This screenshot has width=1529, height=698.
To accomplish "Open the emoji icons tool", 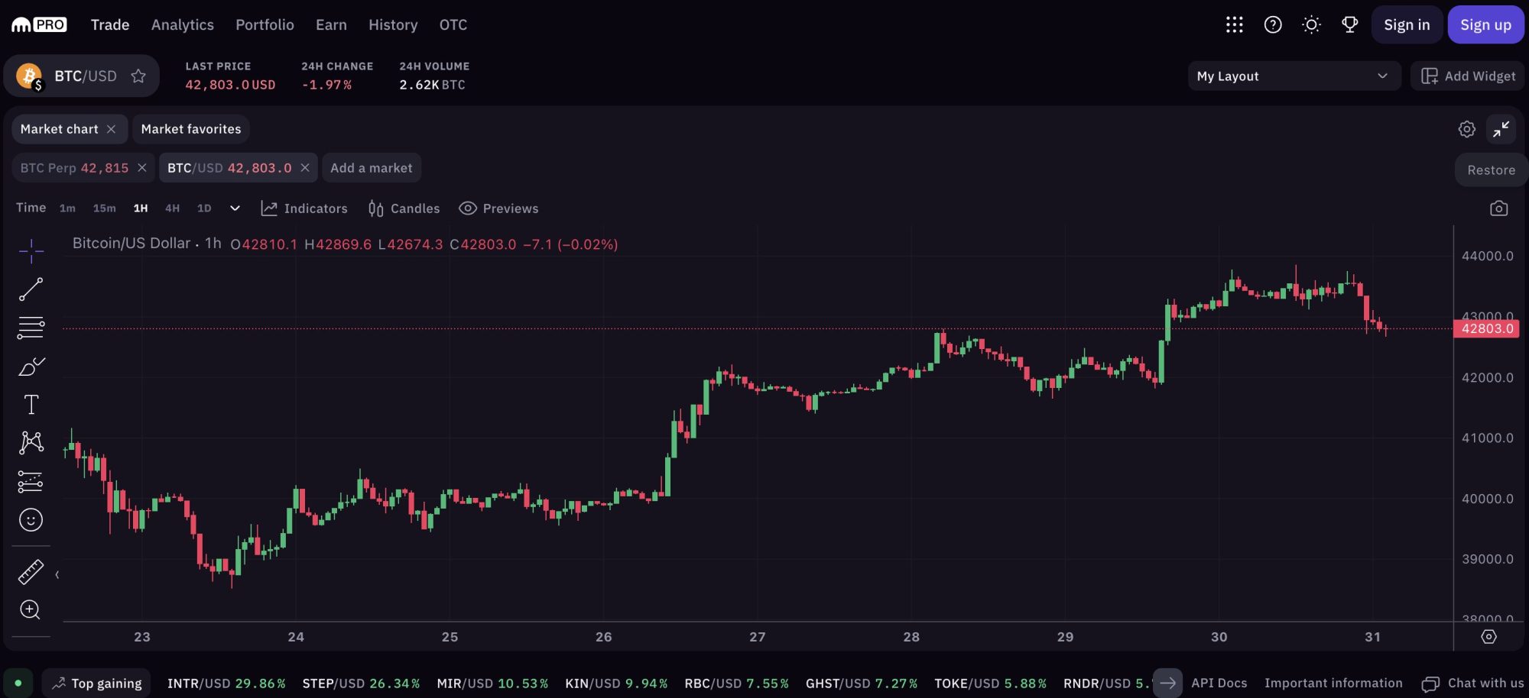I will pos(31,520).
